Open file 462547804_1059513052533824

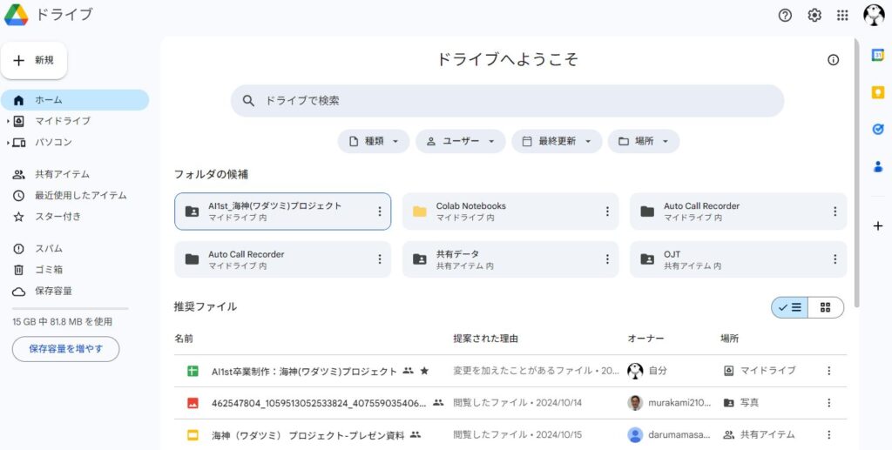319,403
